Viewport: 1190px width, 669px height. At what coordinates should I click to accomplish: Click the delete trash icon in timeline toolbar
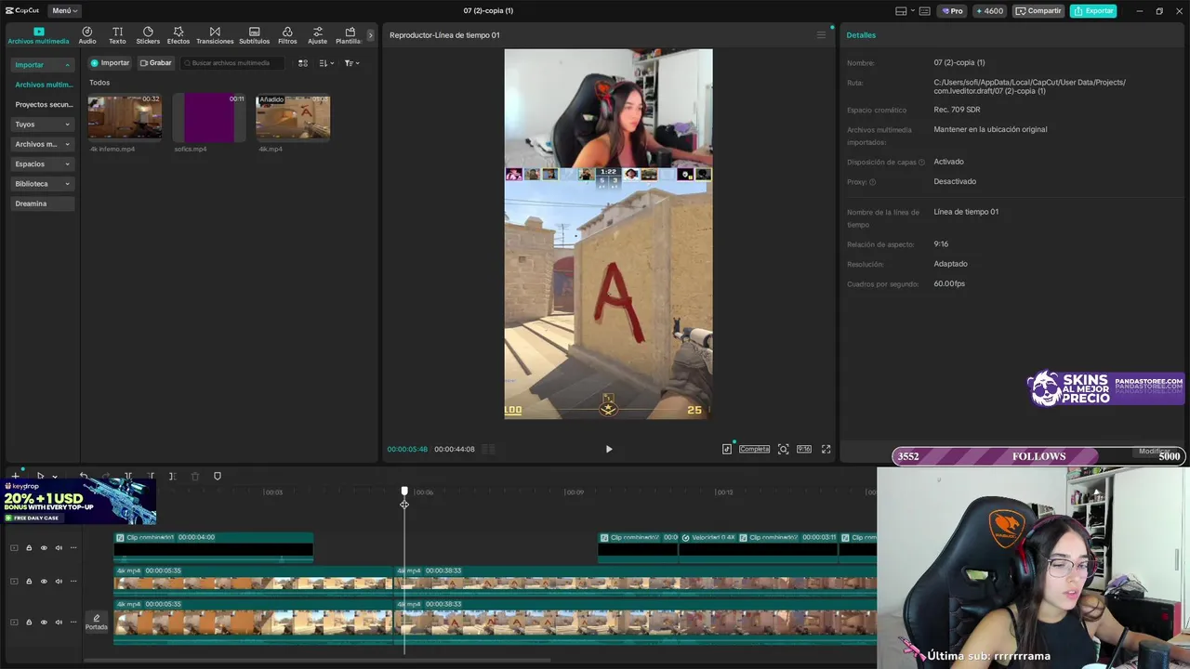point(195,477)
